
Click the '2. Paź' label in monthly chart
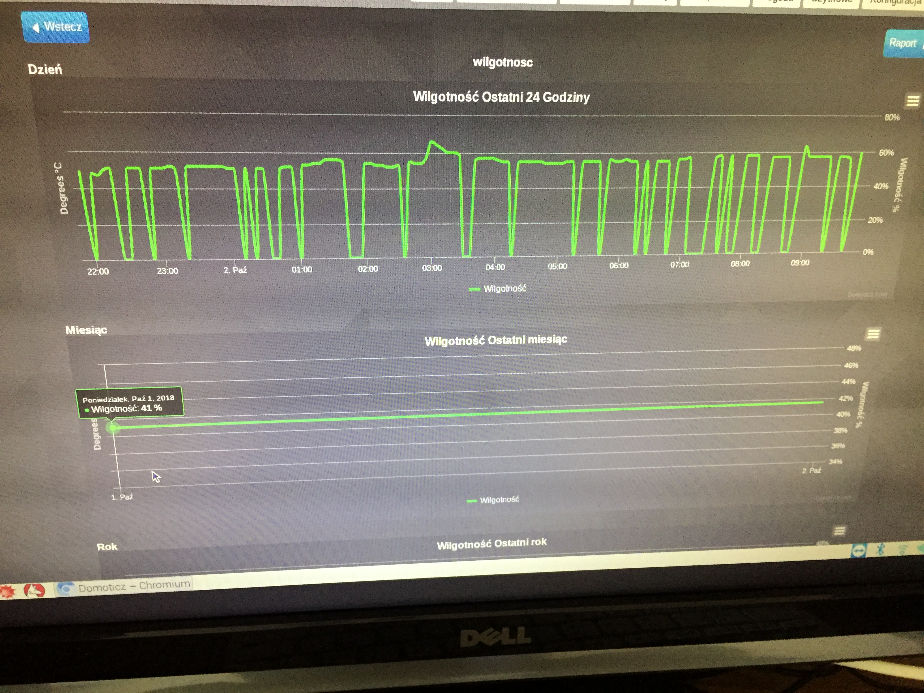pos(812,471)
